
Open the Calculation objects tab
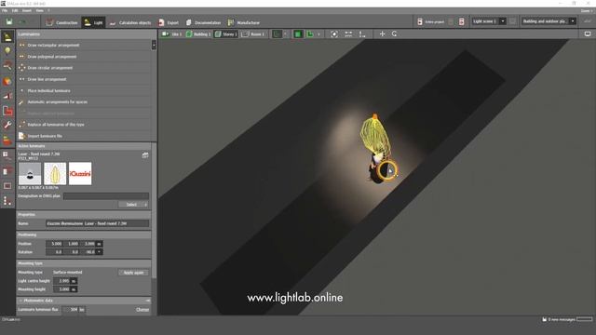point(130,22)
